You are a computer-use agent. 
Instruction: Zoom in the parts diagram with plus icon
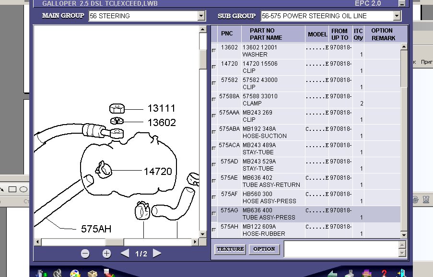pos(106,254)
